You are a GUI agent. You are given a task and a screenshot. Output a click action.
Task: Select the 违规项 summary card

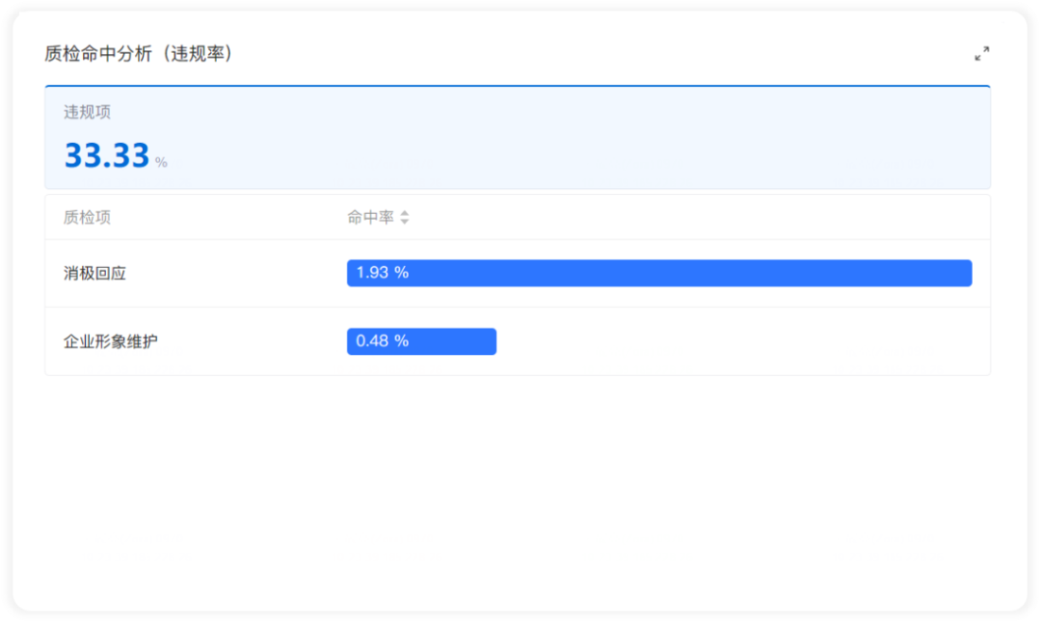click(x=518, y=138)
